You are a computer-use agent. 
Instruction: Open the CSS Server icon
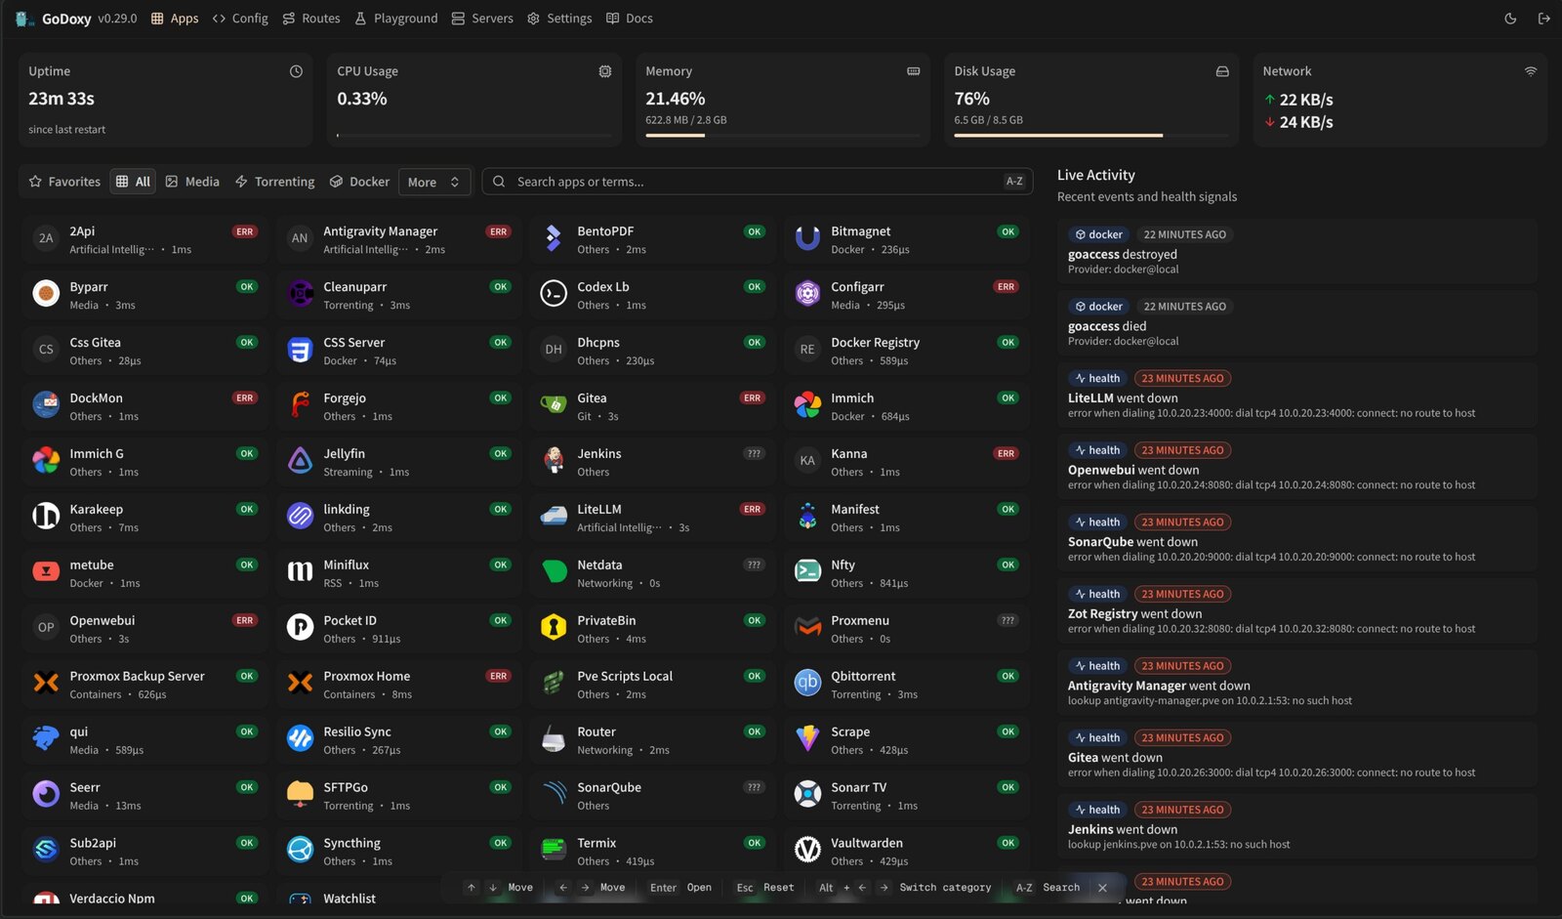[300, 350]
